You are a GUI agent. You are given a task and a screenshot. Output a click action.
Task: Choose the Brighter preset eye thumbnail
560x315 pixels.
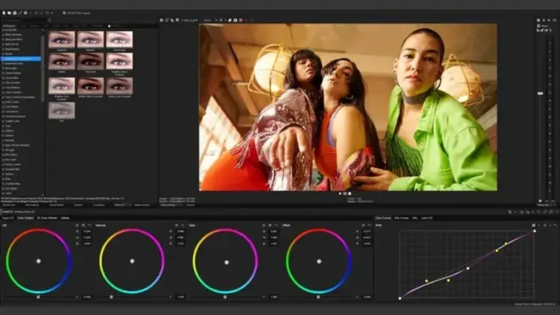pos(90,39)
